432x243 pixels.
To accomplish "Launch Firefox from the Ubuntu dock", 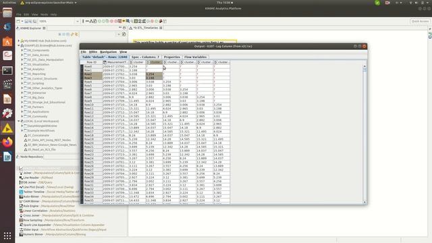I will click(7, 142).
